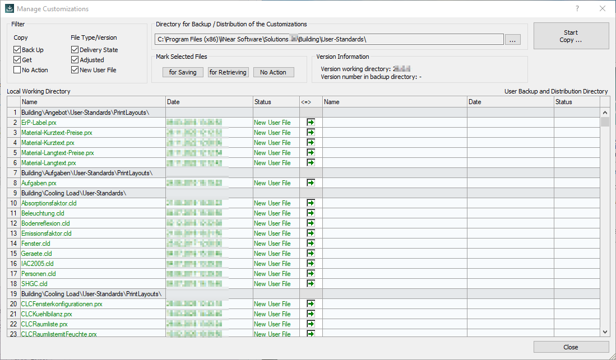
Task: Click the green arrow for Material-Kurztext-Preise.prx
Action: 311,133
